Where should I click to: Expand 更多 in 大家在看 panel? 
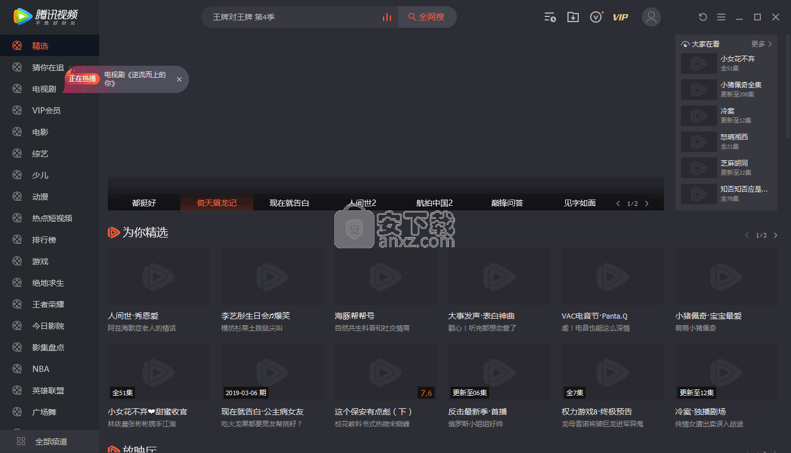761,44
